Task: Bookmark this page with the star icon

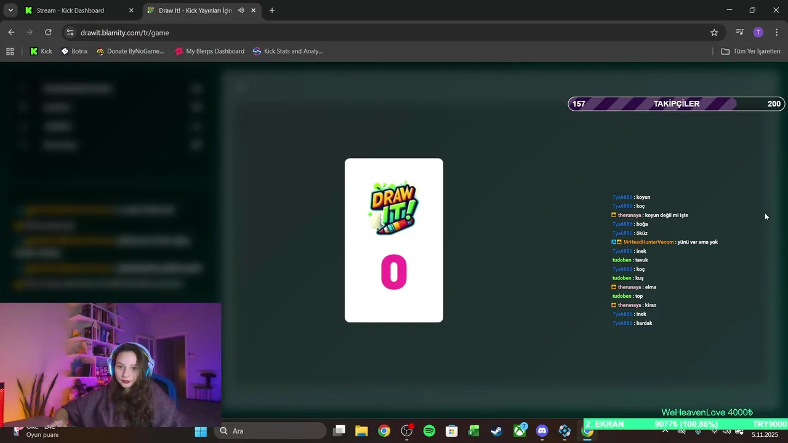Action: point(714,33)
